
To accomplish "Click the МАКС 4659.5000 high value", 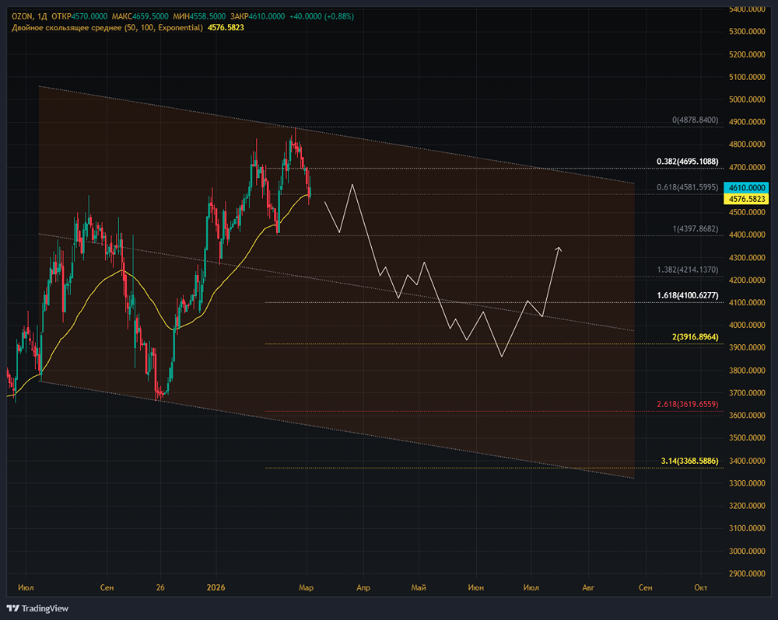I will pyautogui.click(x=140, y=16).
